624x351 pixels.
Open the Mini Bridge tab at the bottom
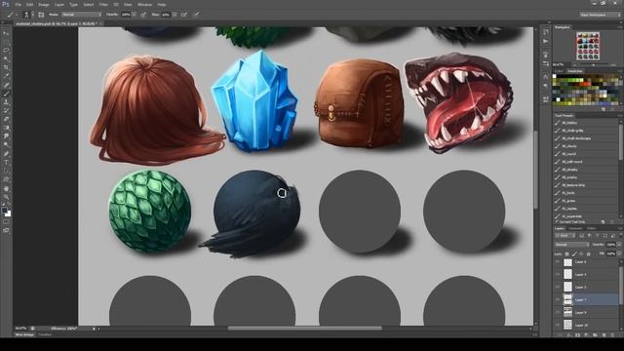[x=24, y=335]
